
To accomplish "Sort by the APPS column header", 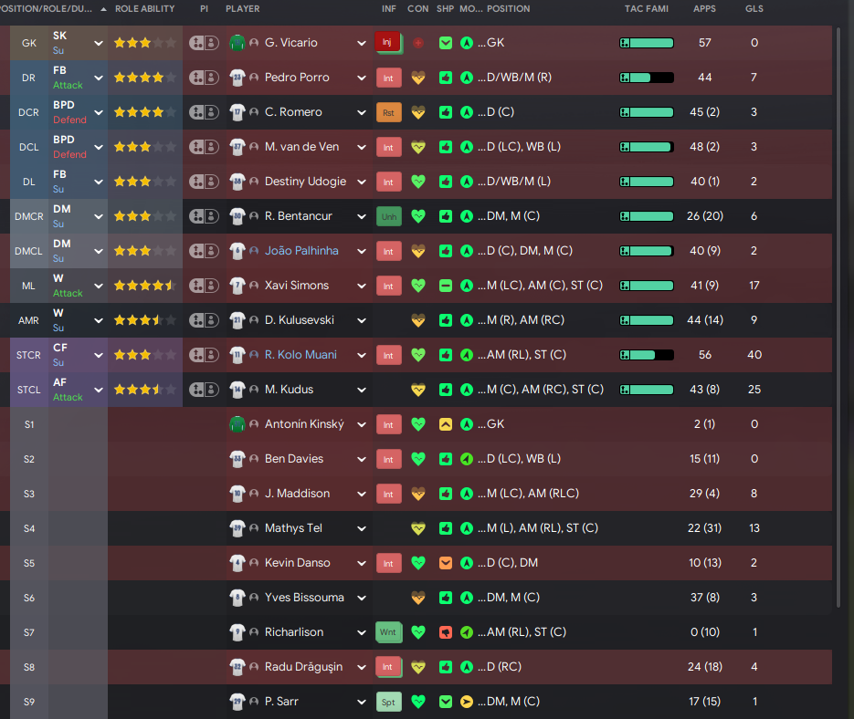I will tap(704, 9).
